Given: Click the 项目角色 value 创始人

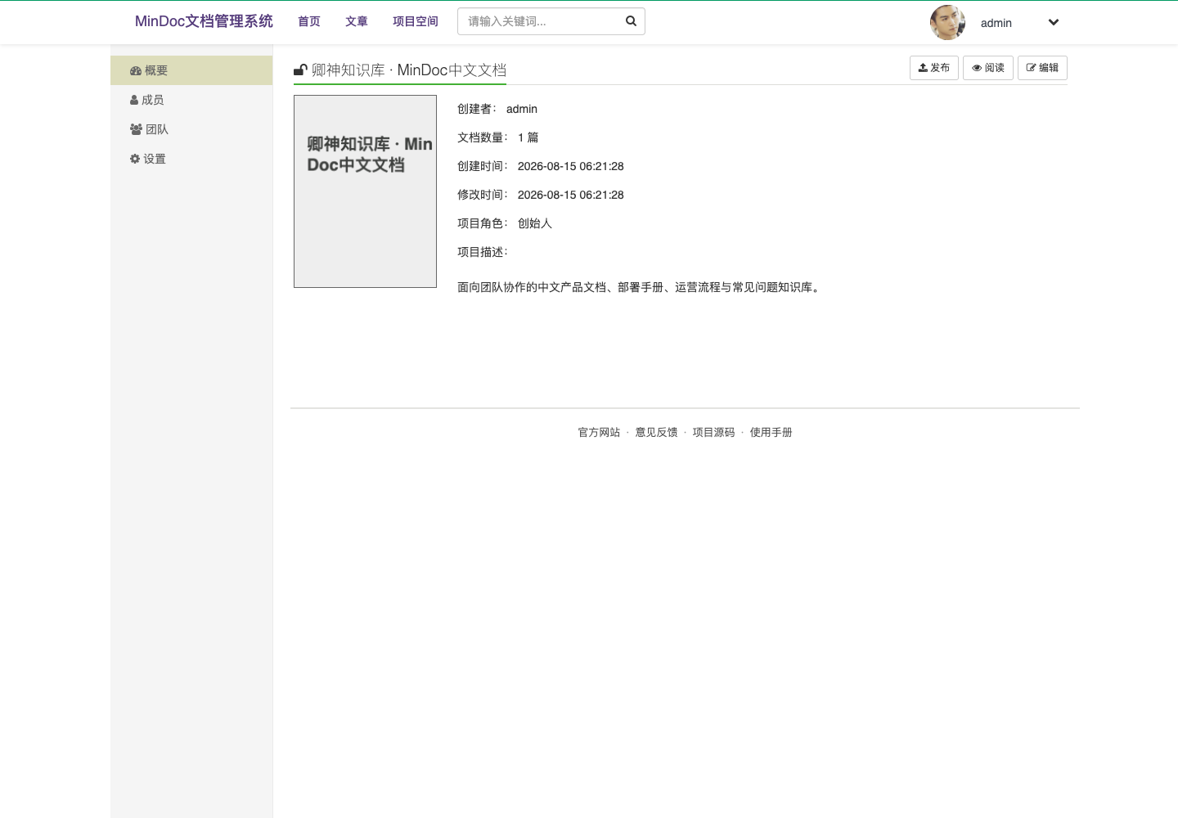Looking at the screenshot, I should point(535,223).
